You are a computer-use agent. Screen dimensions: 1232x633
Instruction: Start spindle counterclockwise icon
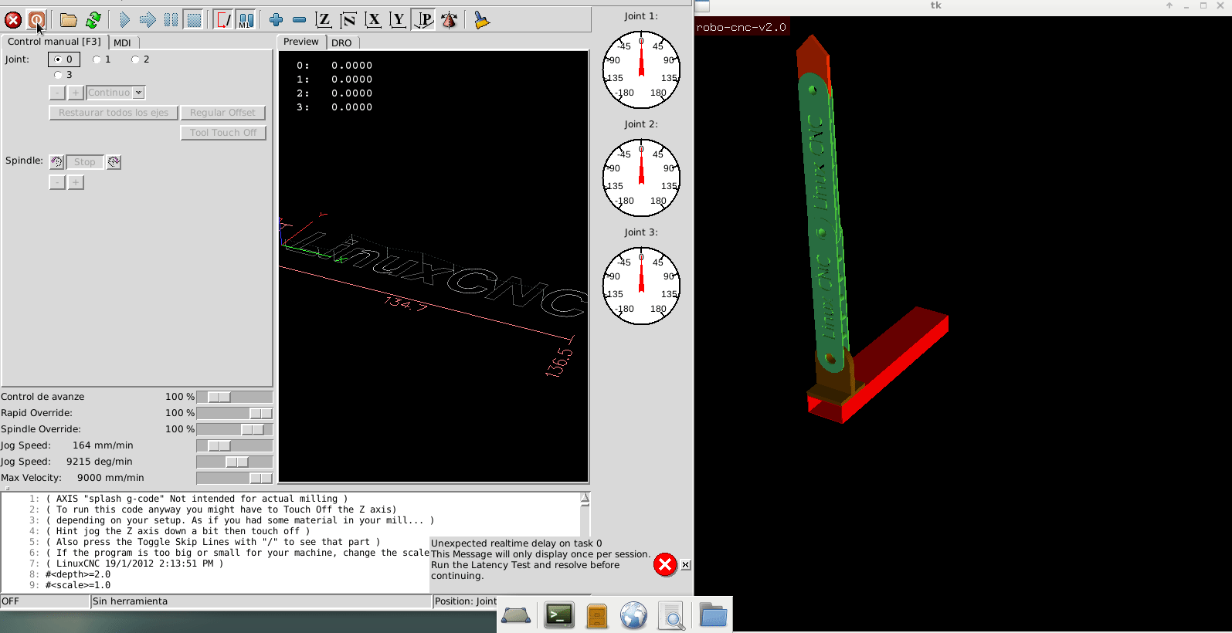coord(56,162)
